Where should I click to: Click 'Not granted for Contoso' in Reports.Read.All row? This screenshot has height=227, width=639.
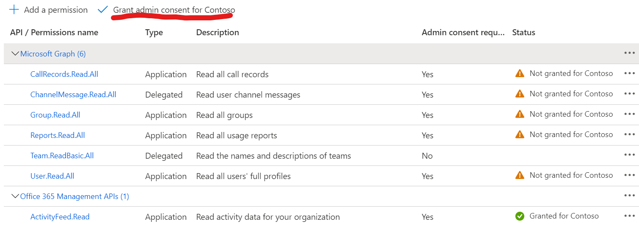pyautogui.click(x=571, y=135)
